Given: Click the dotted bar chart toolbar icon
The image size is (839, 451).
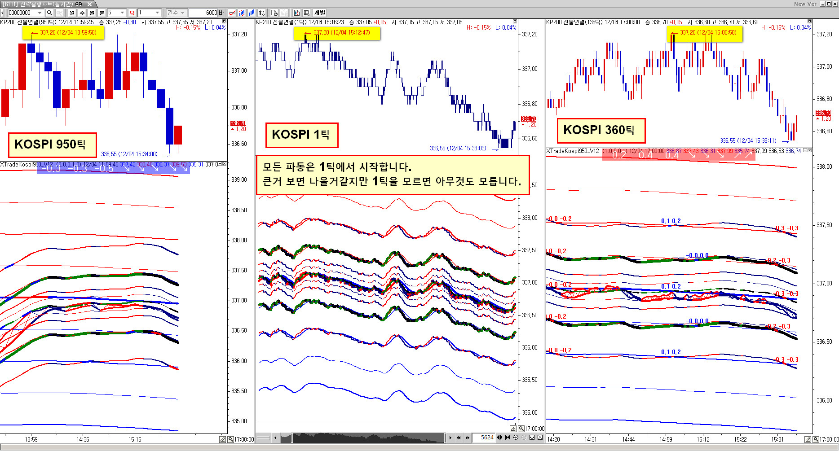Looking at the screenshot, I should (x=242, y=13).
